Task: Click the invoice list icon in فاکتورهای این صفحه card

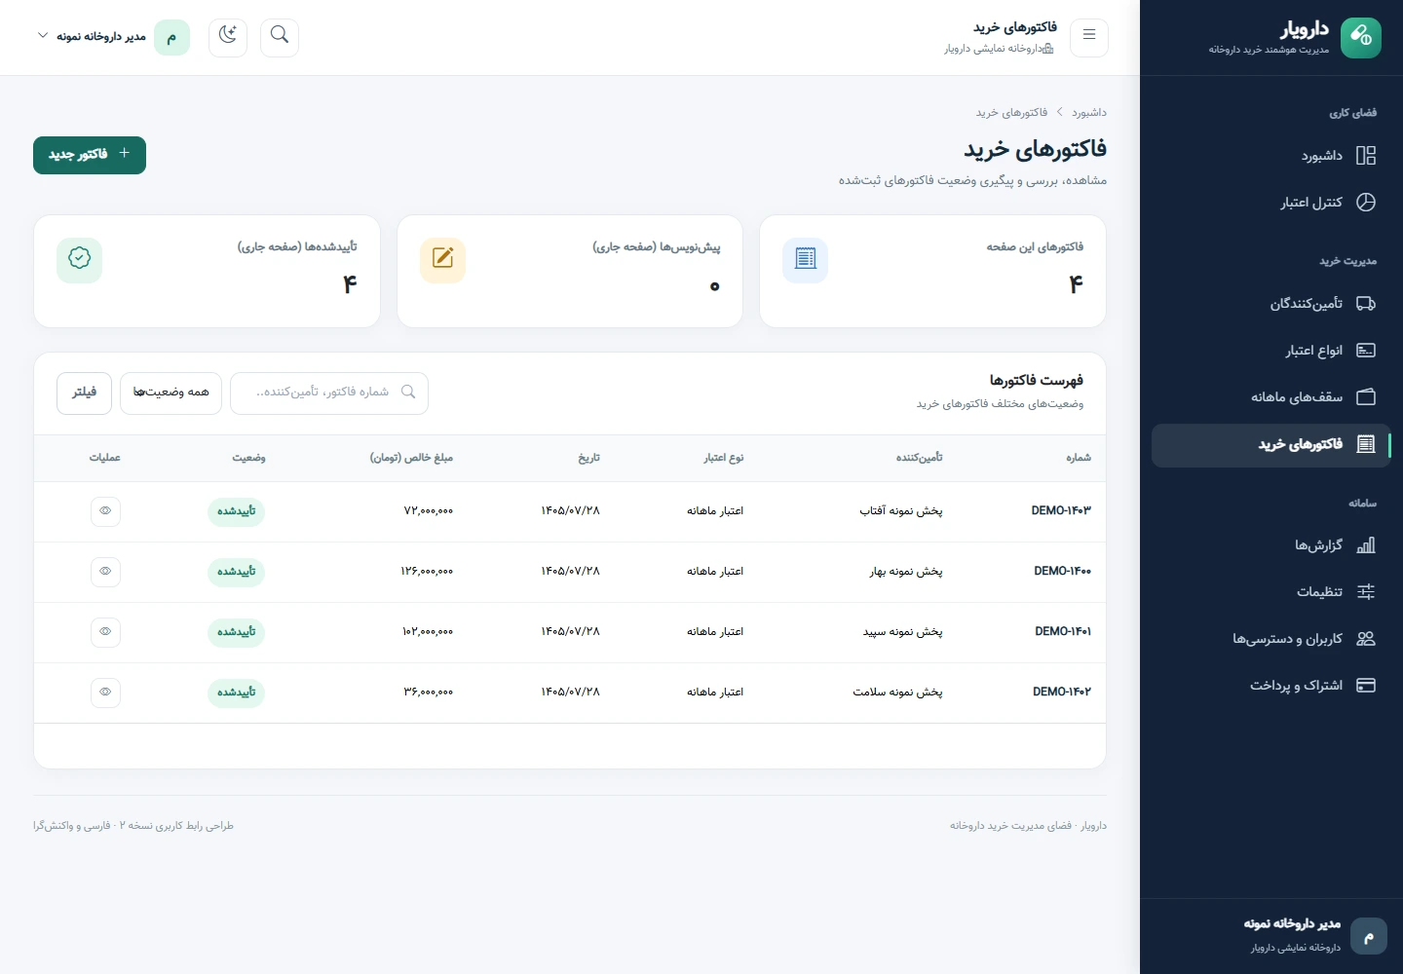Action: (x=806, y=260)
